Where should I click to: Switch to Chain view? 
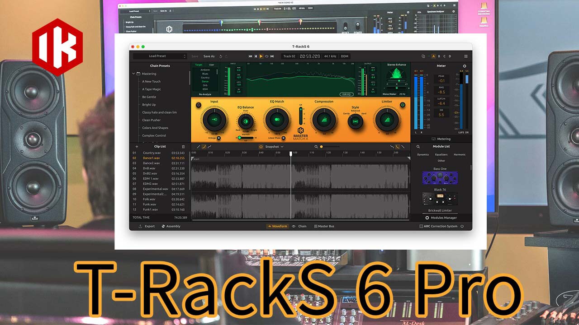pyautogui.click(x=299, y=226)
